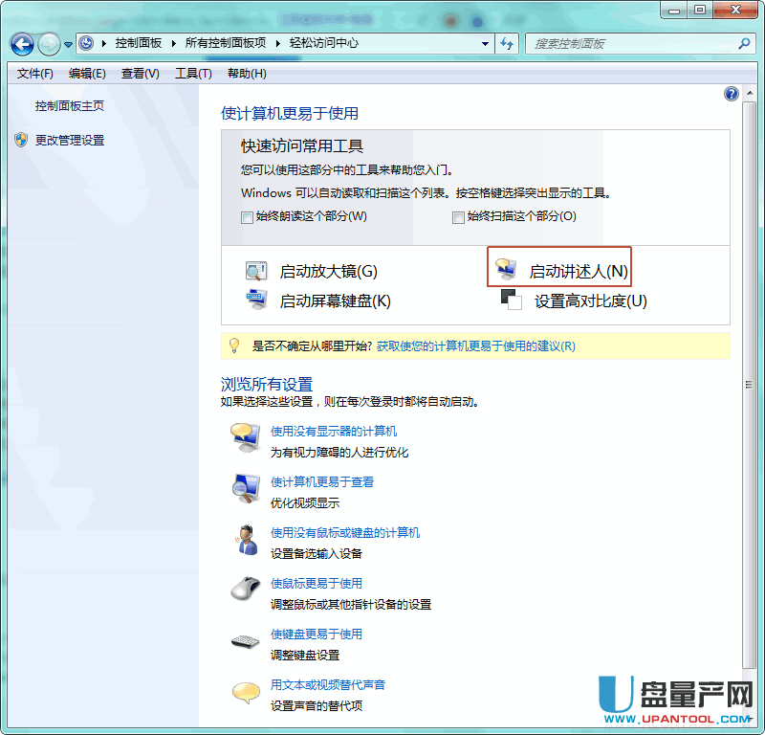This screenshot has width=765, height=735.
Task: Open the 工具(T) menu
Action: pyautogui.click(x=192, y=74)
